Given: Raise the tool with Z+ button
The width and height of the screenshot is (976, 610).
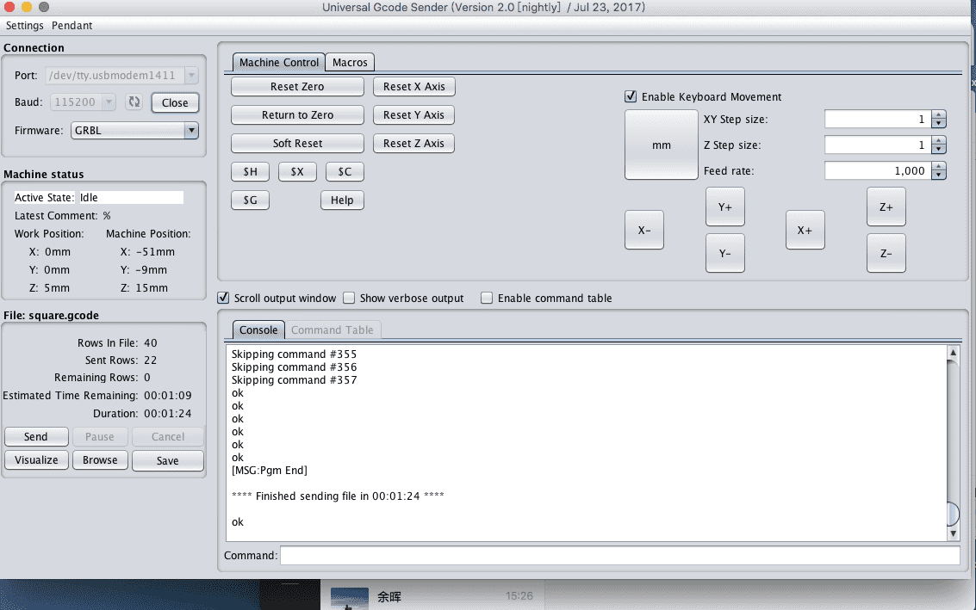Looking at the screenshot, I should pyautogui.click(x=886, y=207).
